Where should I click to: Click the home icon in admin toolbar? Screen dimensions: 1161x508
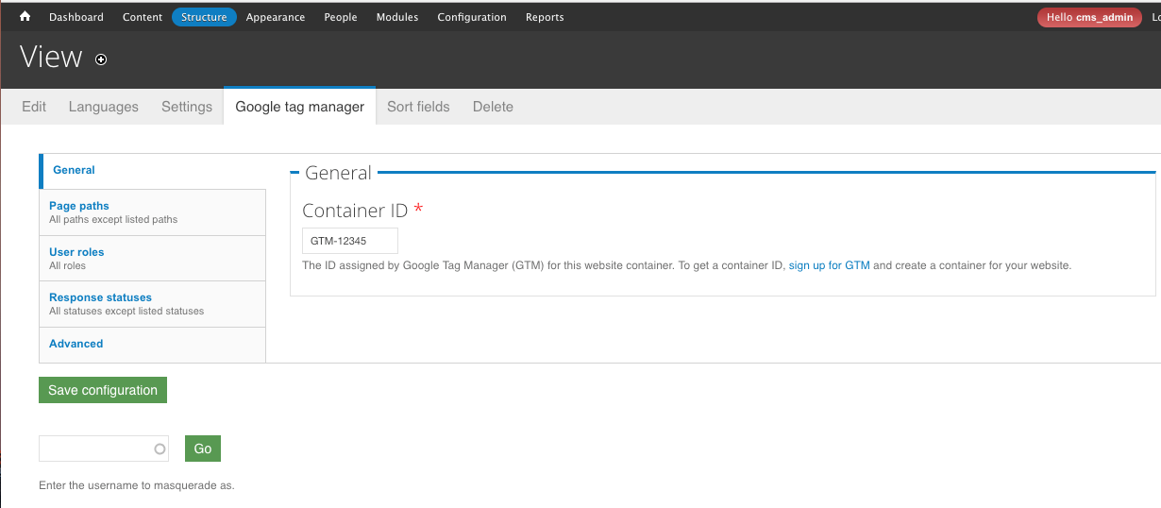click(25, 17)
